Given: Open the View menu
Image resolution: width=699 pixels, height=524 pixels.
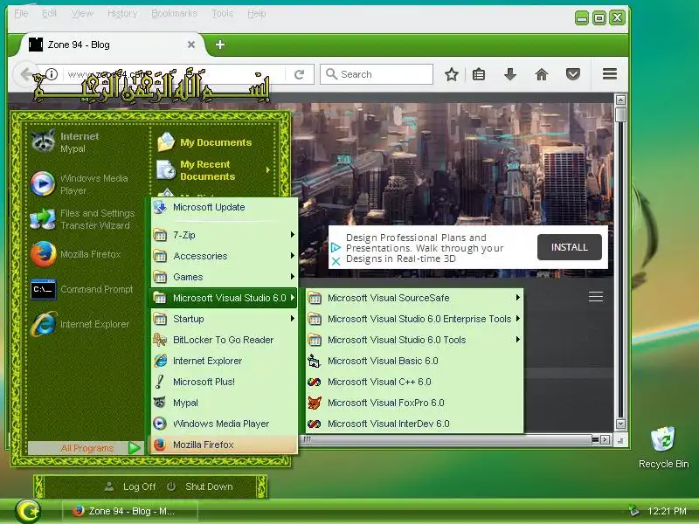Looking at the screenshot, I should point(82,13).
